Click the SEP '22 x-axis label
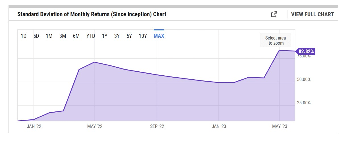 (x=157, y=126)
